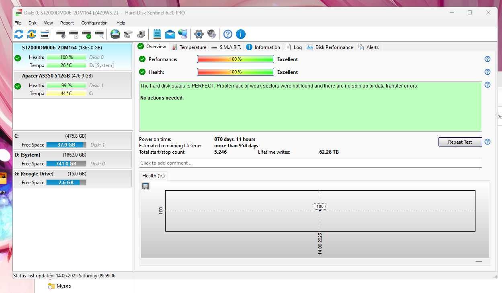
Task: Click the dash control below the graph
Action: [x=479, y=261]
